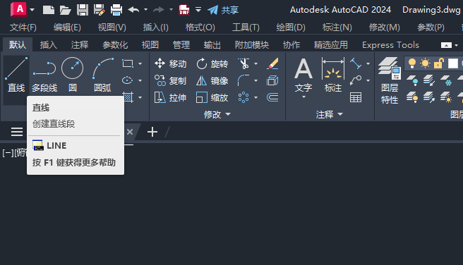This screenshot has height=265, width=463.
Task: Expand the quick access toolbar customize menu
Action: tap(198, 10)
